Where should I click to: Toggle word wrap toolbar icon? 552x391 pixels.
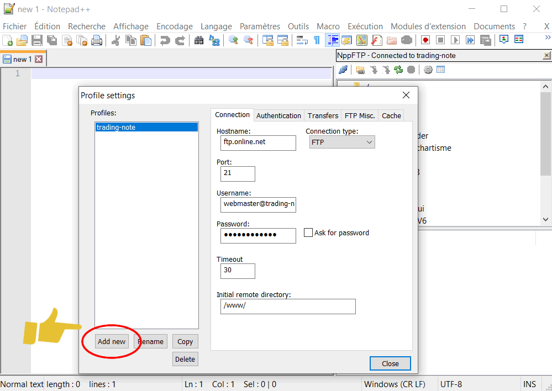302,40
